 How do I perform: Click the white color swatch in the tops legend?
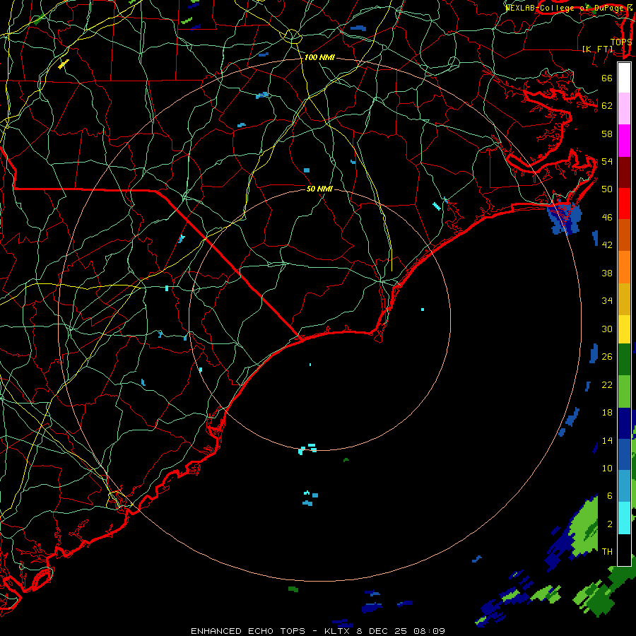[x=624, y=78]
